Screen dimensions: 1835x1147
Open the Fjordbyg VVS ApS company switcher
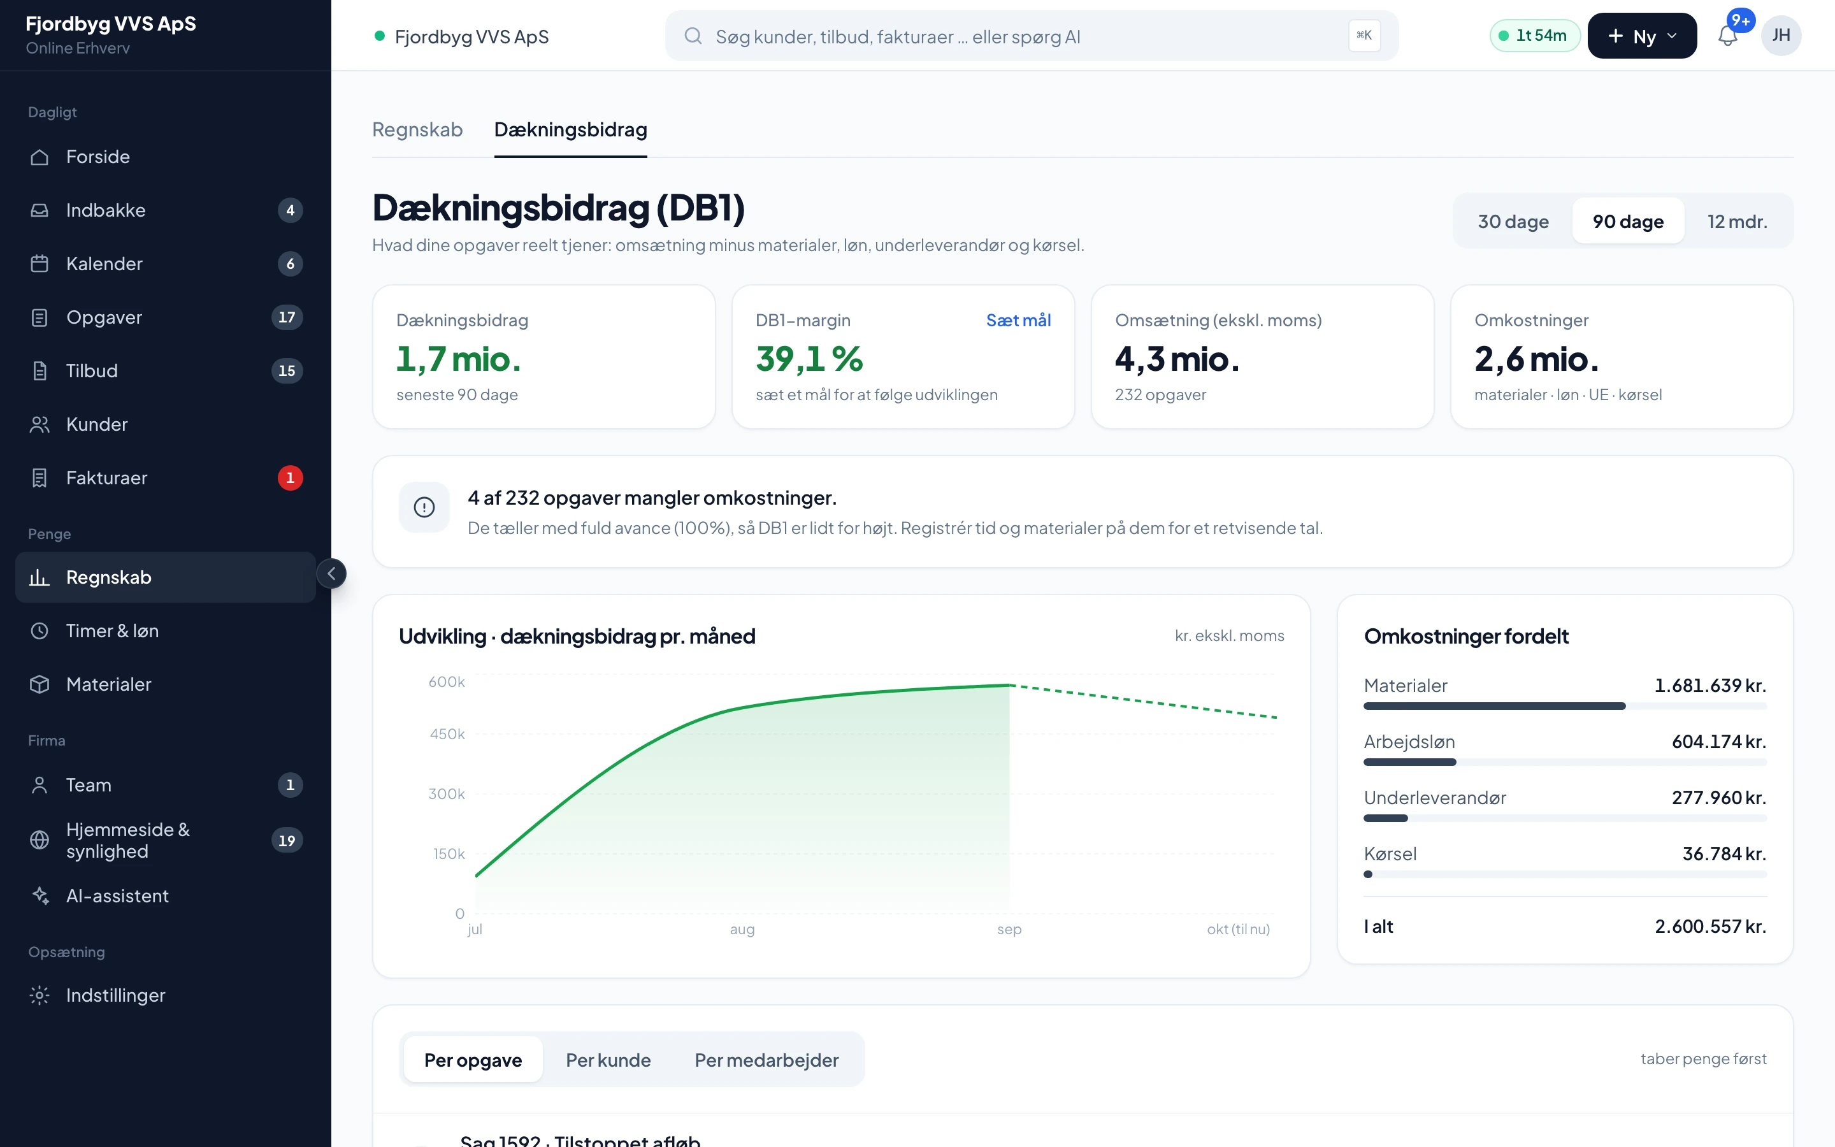(462, 36)
